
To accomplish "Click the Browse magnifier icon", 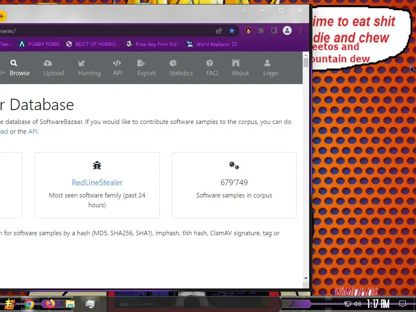I will [x=14, y=63].
